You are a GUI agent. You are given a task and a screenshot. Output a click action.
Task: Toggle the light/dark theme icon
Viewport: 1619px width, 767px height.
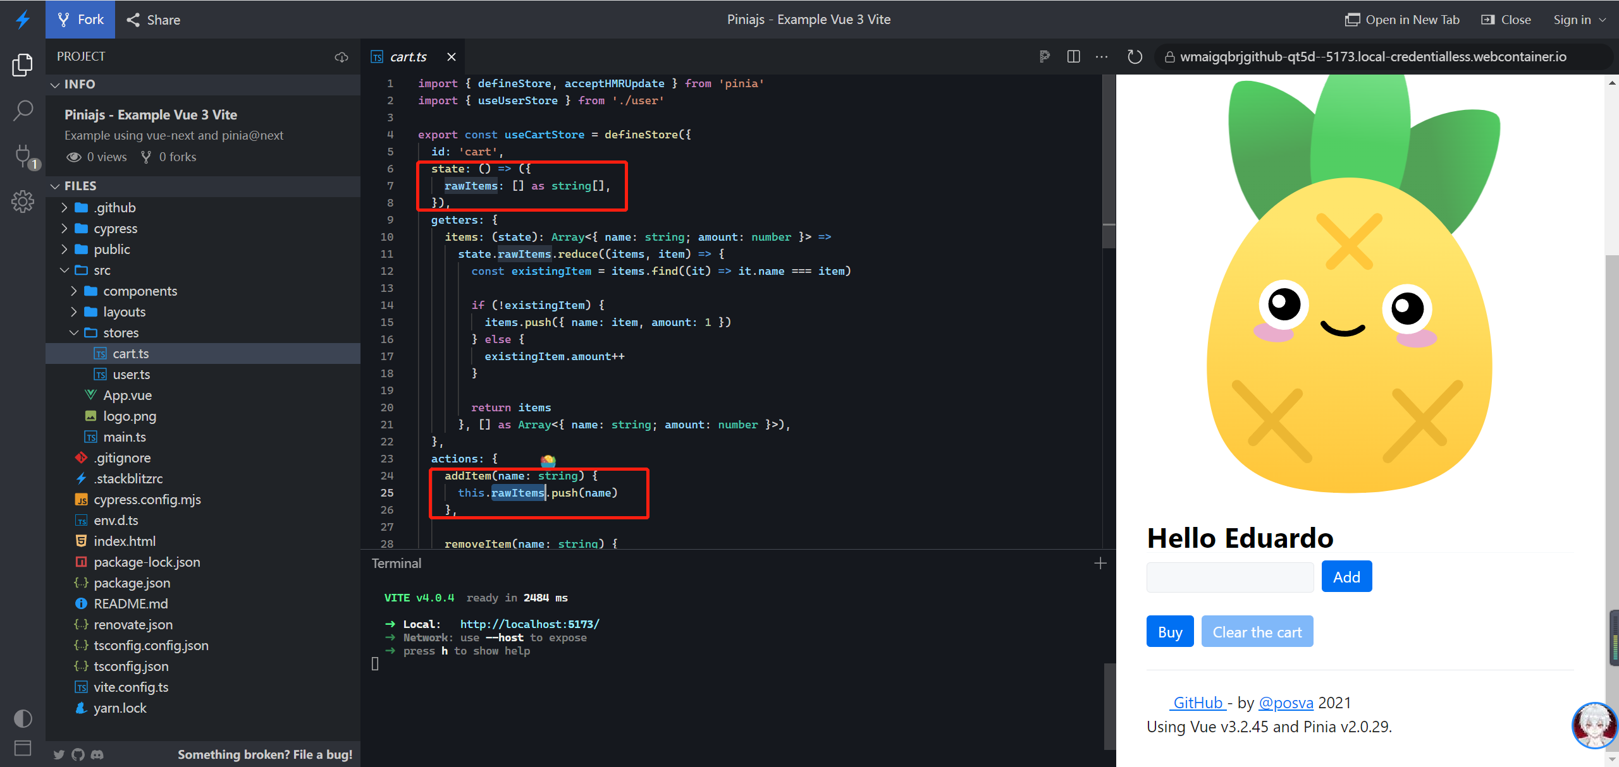23,718
